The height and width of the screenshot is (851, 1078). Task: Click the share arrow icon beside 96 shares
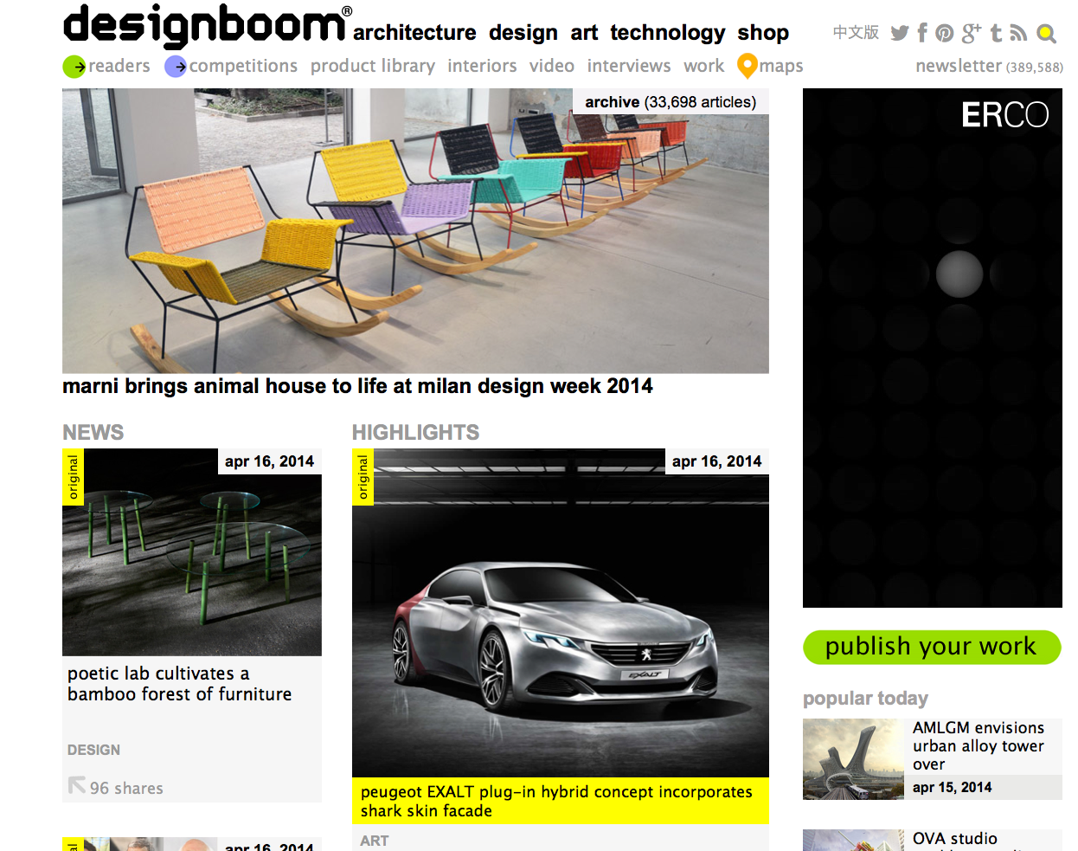[77, 785]
